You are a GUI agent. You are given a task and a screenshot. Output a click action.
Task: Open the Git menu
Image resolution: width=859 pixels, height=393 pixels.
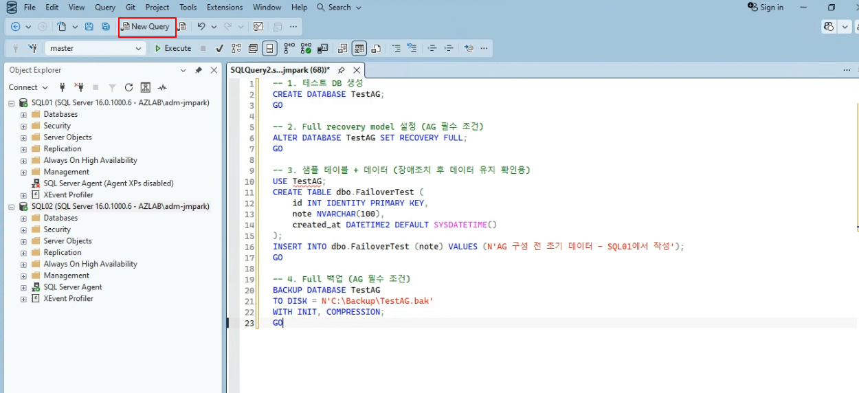coord(131,8)
